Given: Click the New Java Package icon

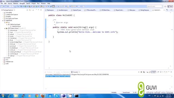Looking at the screenshot, I should click(34, 6).
